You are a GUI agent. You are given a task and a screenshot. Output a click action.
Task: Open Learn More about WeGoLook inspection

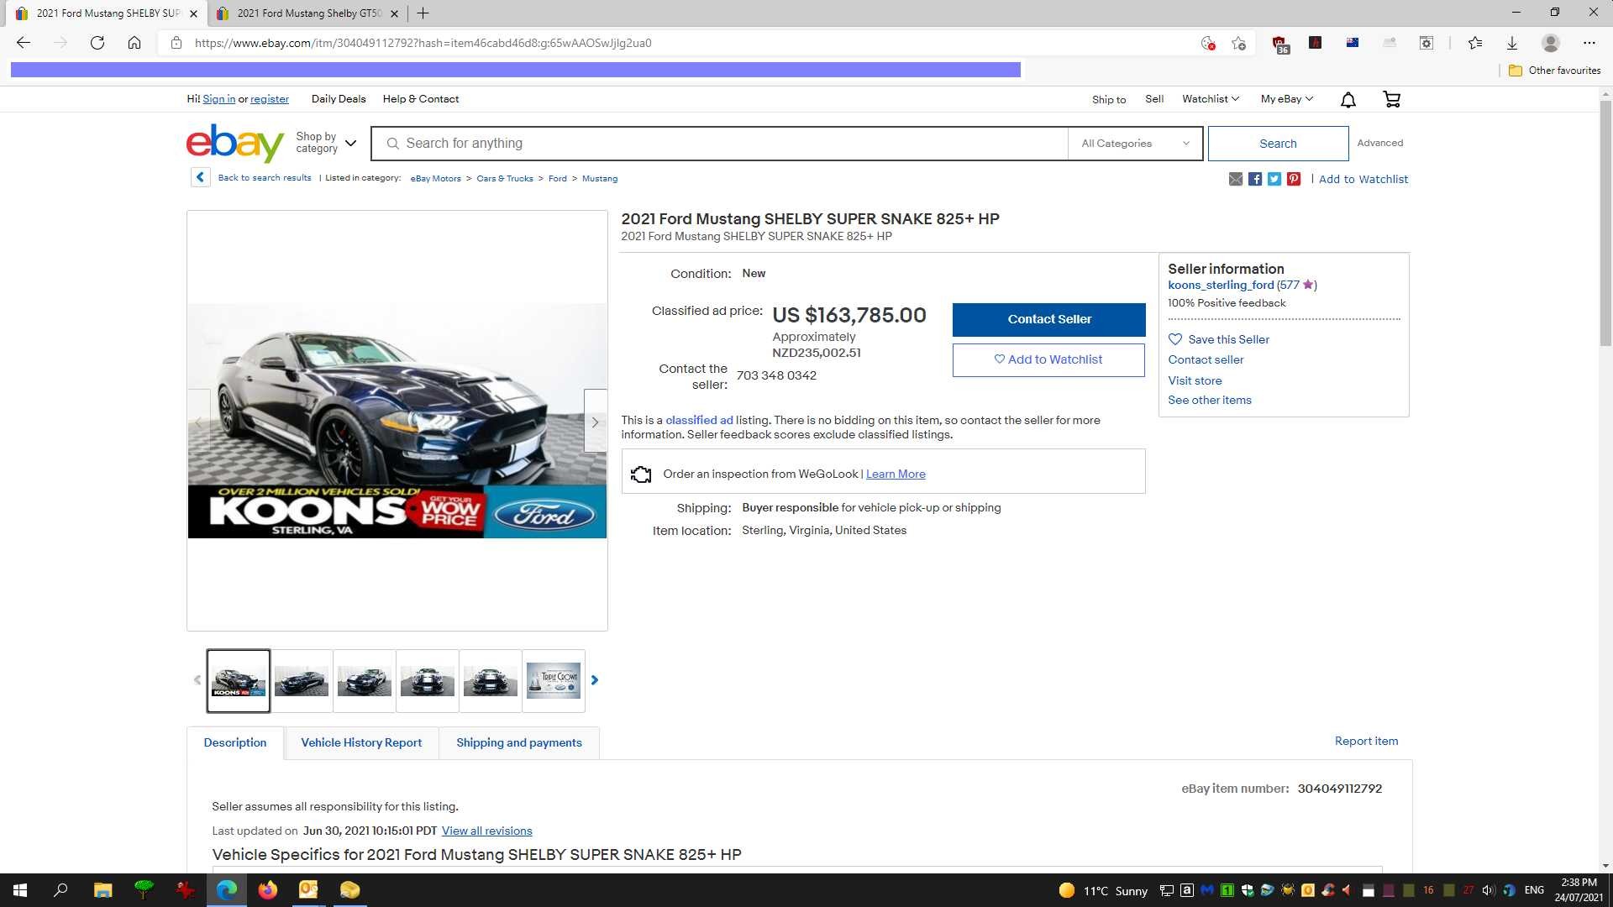[x=896, y=474]
